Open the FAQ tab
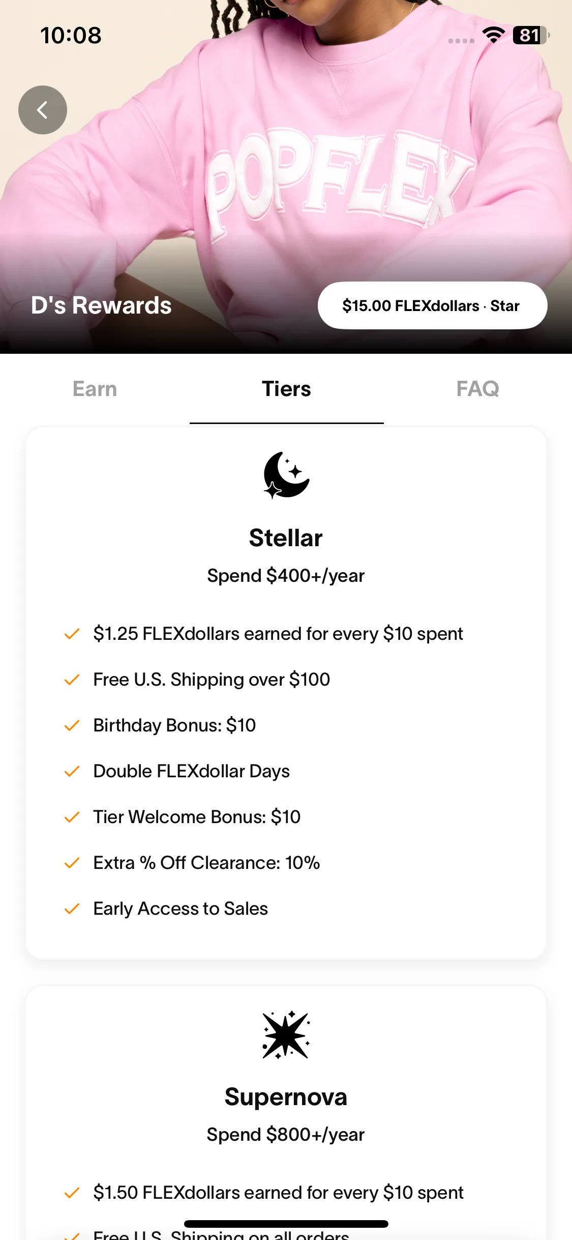The image size is (572, 1240). (x=478, y=389)
